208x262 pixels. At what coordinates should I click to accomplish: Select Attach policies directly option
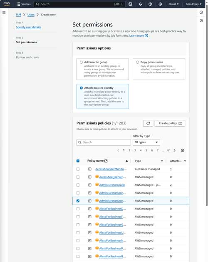[x=81, y=88]
